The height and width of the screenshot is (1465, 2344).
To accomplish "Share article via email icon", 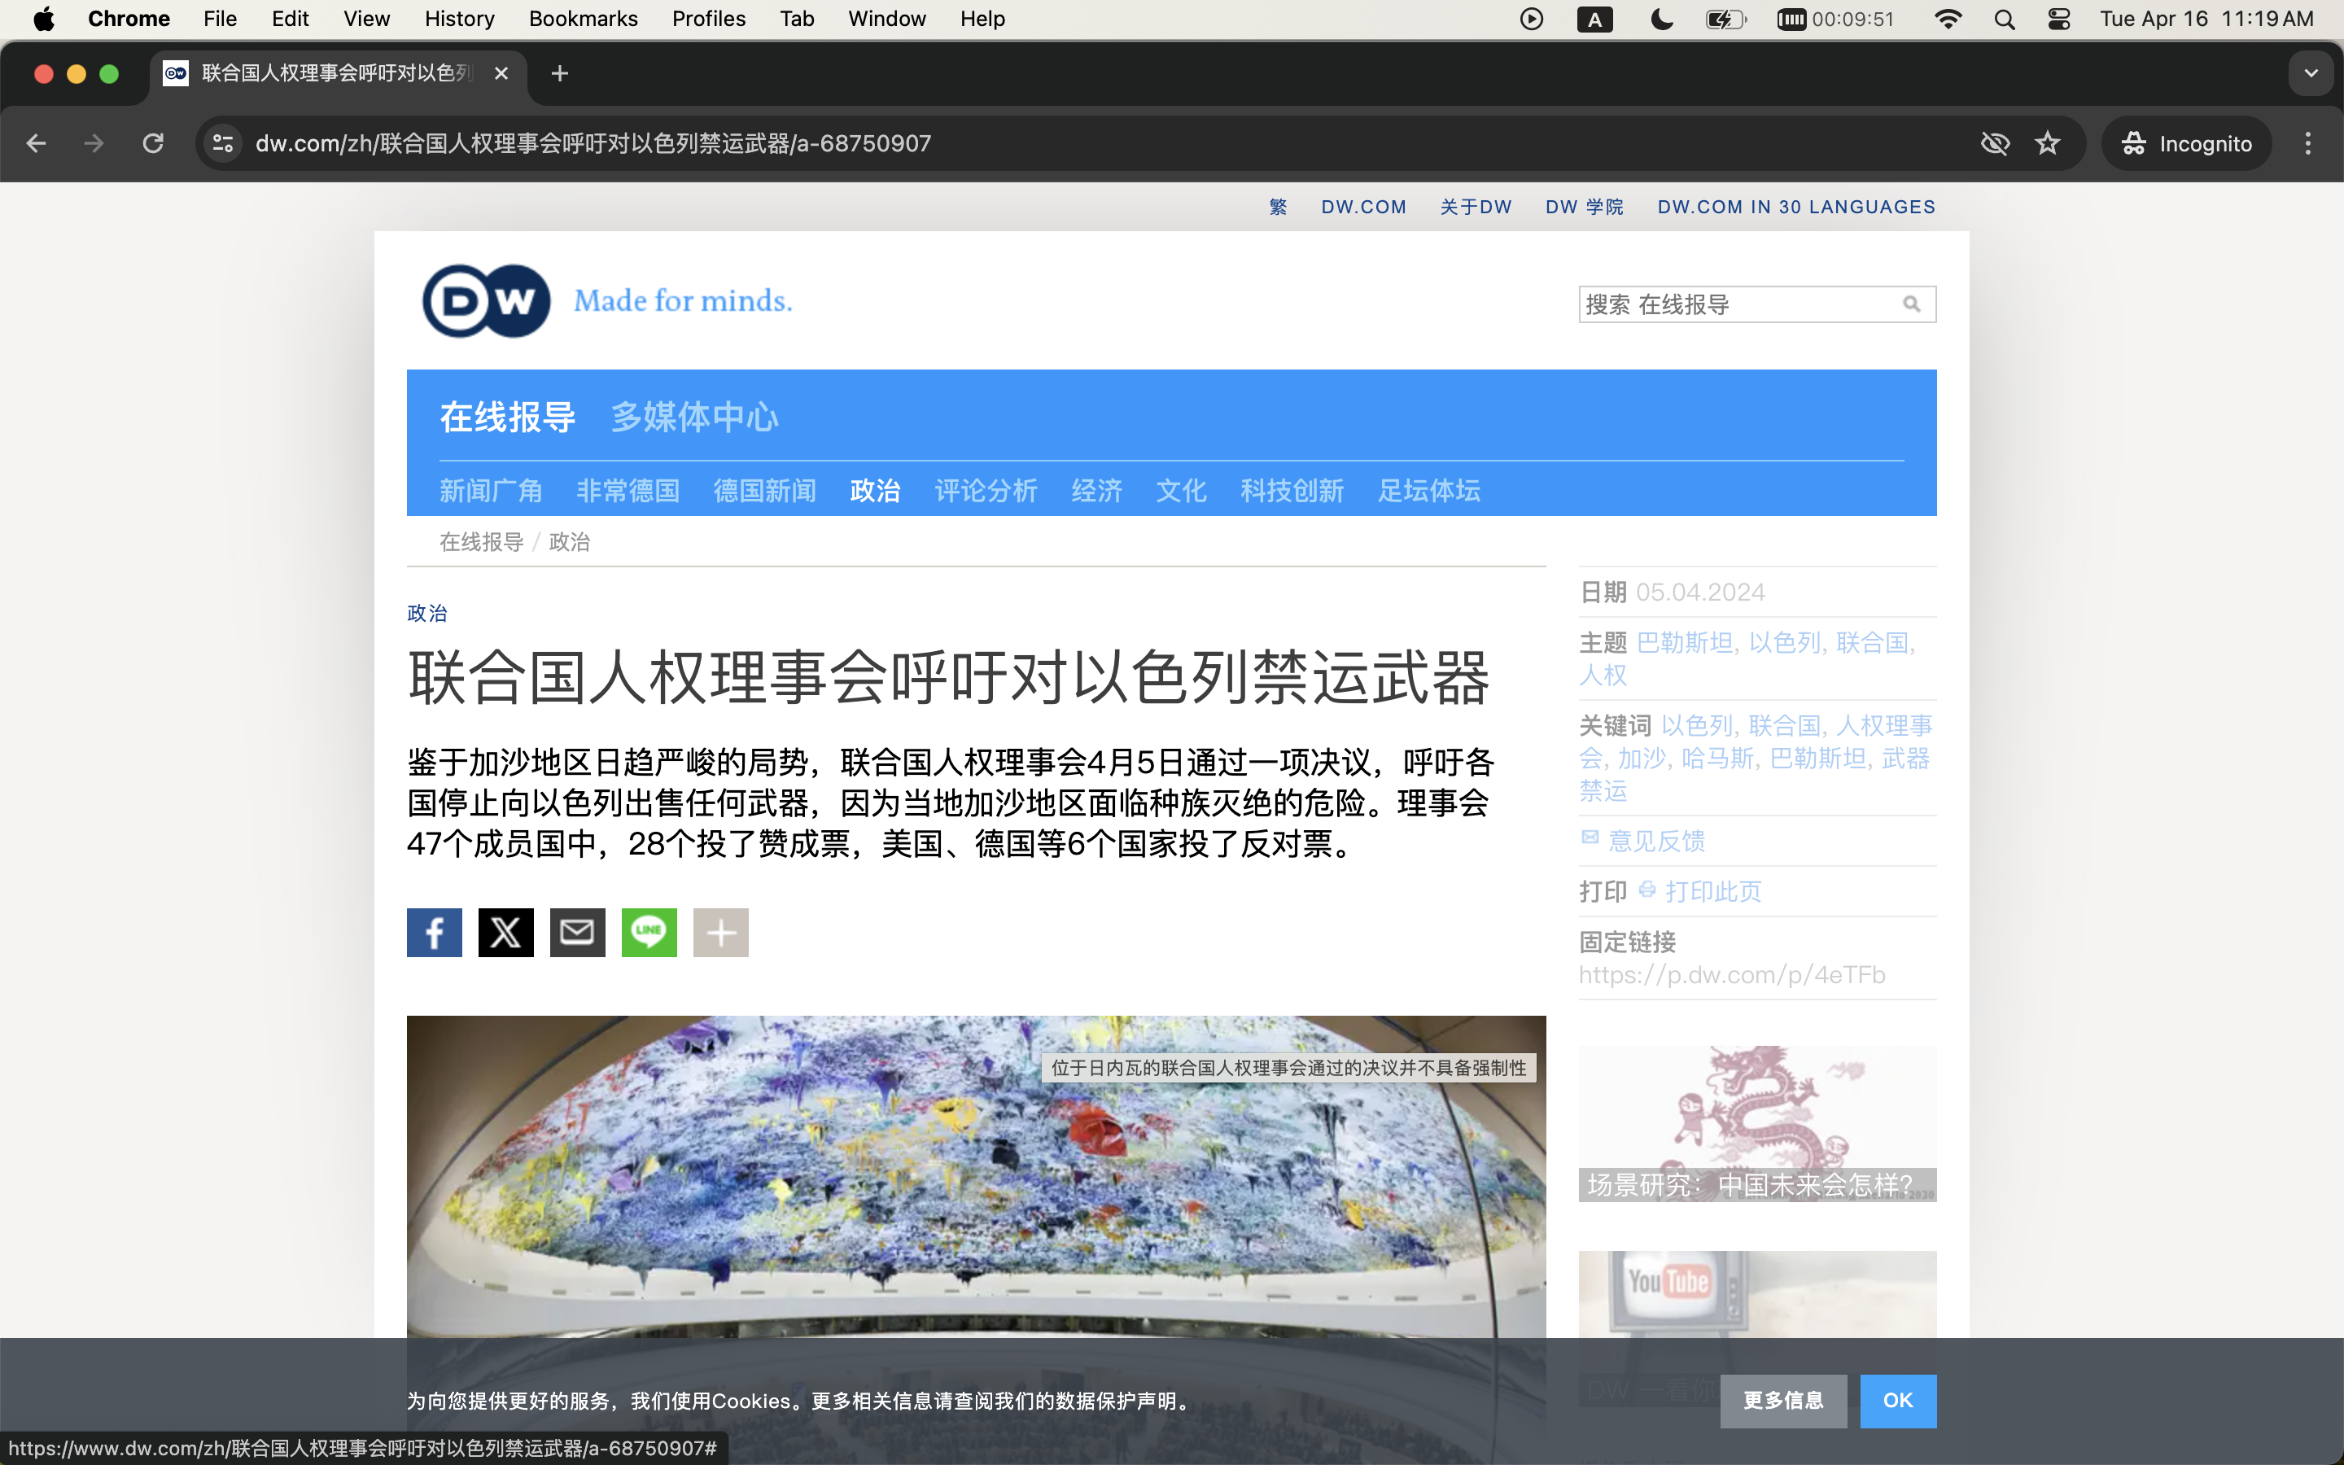I will 577,932.
